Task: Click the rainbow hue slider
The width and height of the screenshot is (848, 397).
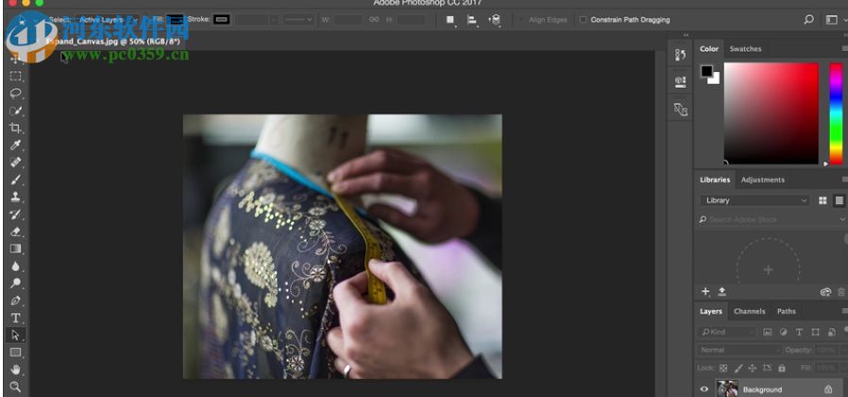Action: point(836,113)
